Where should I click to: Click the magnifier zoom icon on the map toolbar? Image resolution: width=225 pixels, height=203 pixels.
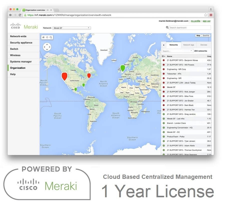pos(51,37)
